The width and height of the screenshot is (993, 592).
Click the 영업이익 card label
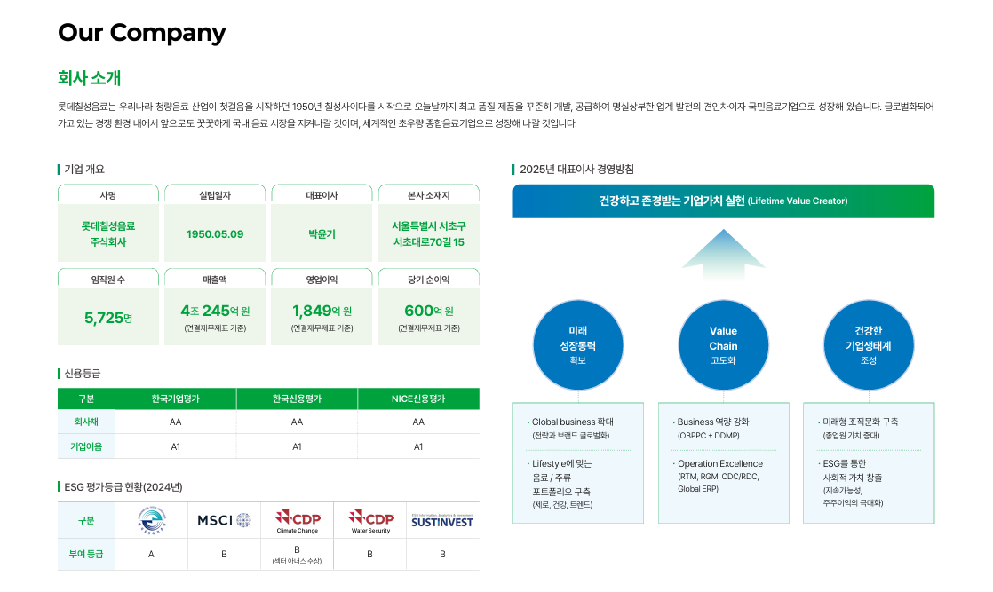click(x=322, y=280)
